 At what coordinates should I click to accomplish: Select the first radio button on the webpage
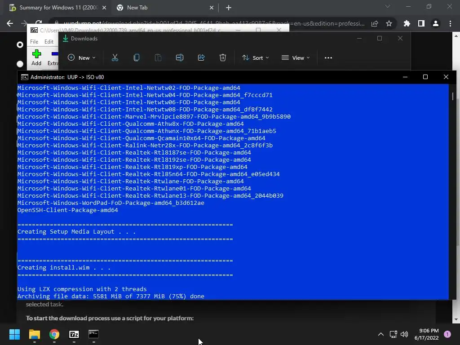pyautogui.click(x=20, y=44)
